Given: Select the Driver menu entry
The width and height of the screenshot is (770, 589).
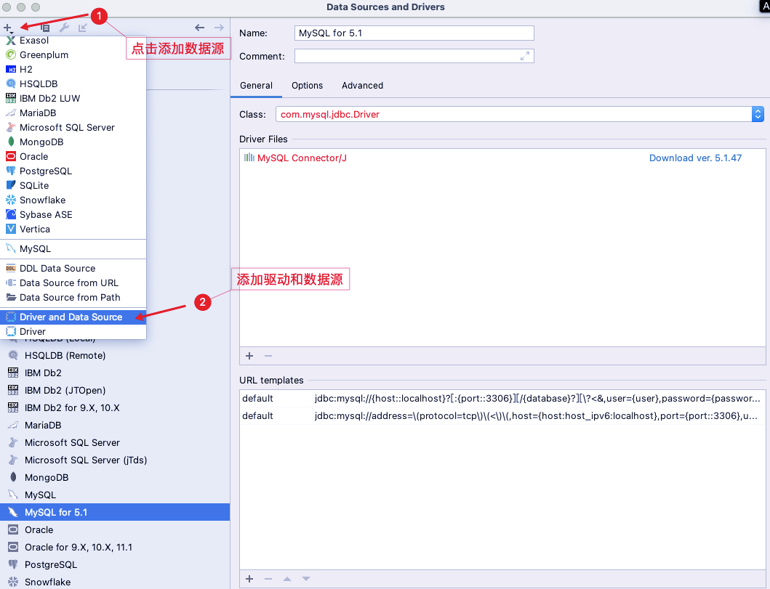Looking at the screenshot, I should click(73, 331).
